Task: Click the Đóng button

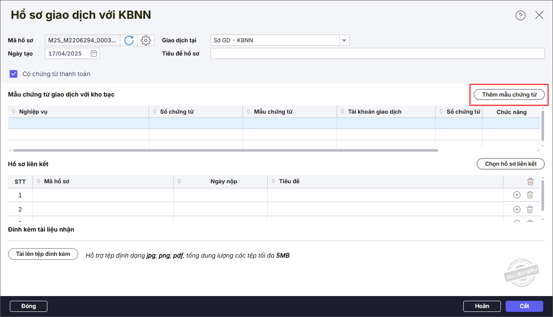Action: coord(29,306)
